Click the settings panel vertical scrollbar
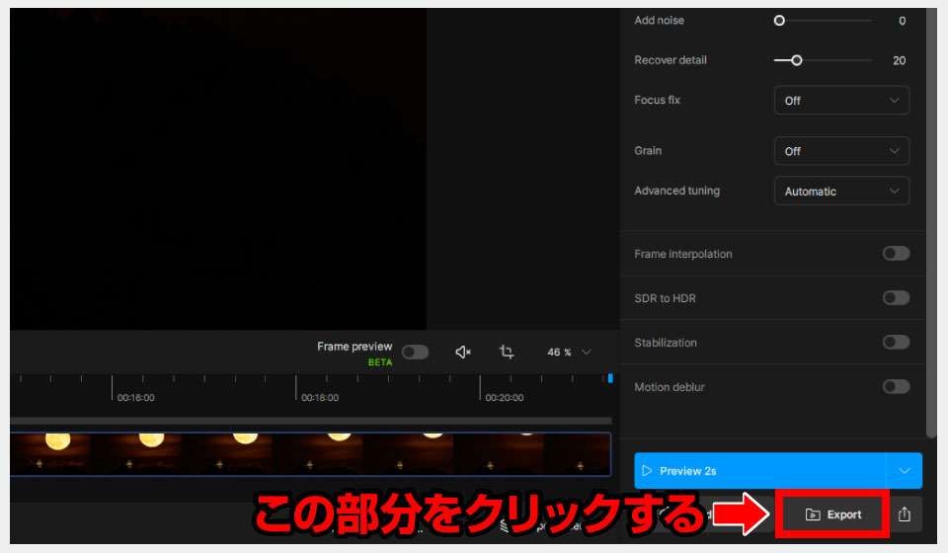 tap(930, 217)
